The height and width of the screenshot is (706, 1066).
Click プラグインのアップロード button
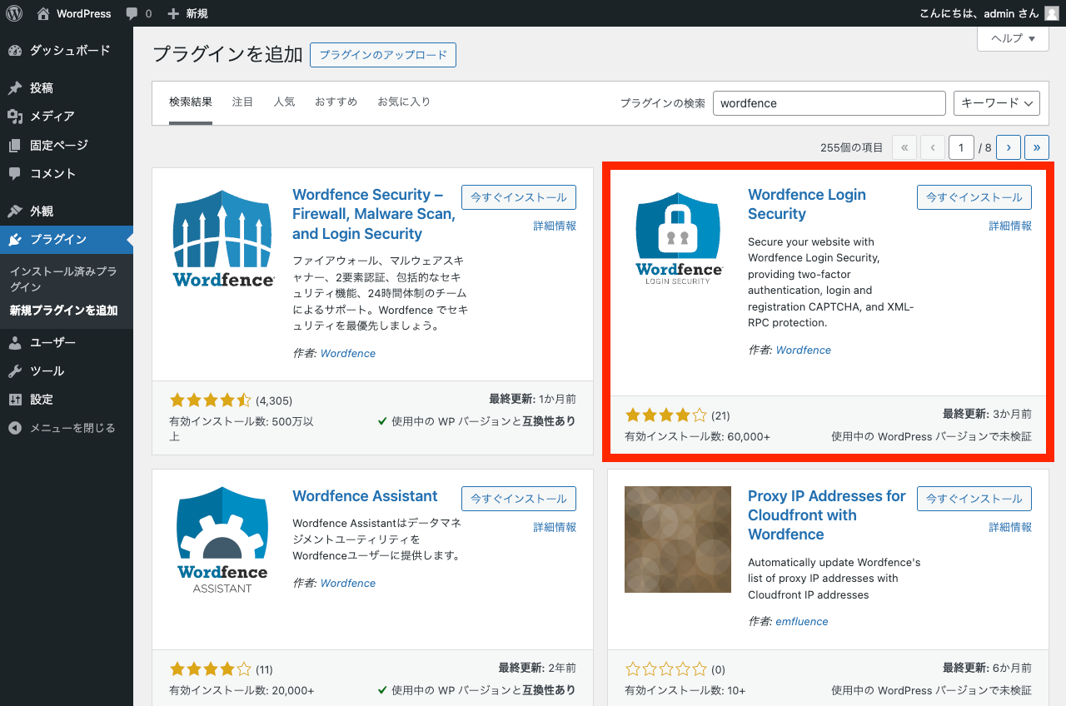tap(383, 55)
